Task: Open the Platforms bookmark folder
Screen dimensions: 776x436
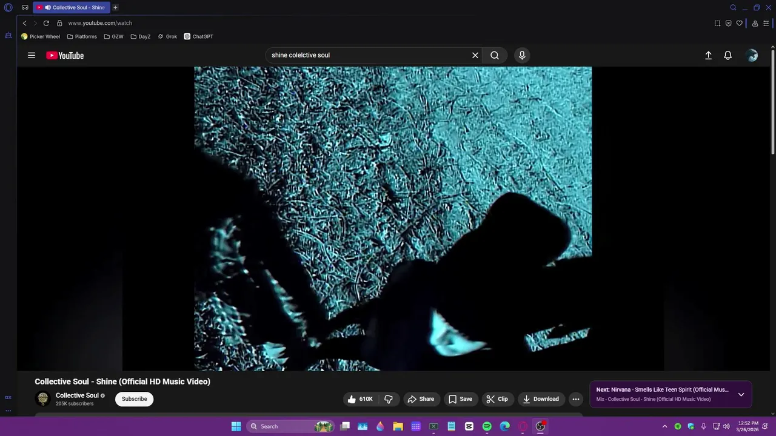Action: (82, 36)
